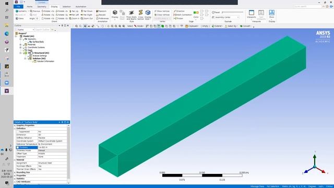The image size is (334, 188).
Task: Collapse the Model (A4) tree node
Action: coord(16,36)
